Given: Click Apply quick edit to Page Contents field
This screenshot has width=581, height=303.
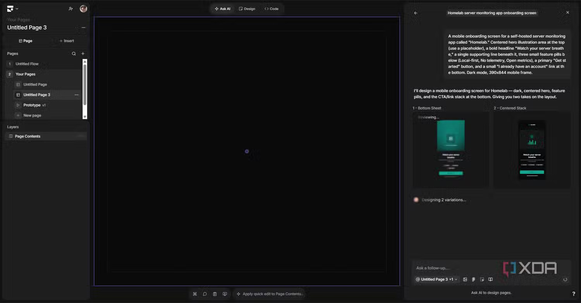Looking at the screenshot, I should (x=270, y=294).
